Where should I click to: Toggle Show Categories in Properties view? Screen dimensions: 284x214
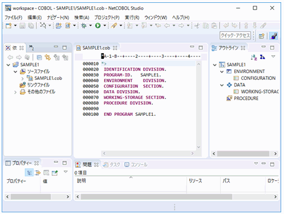click(x=29, y=173)
